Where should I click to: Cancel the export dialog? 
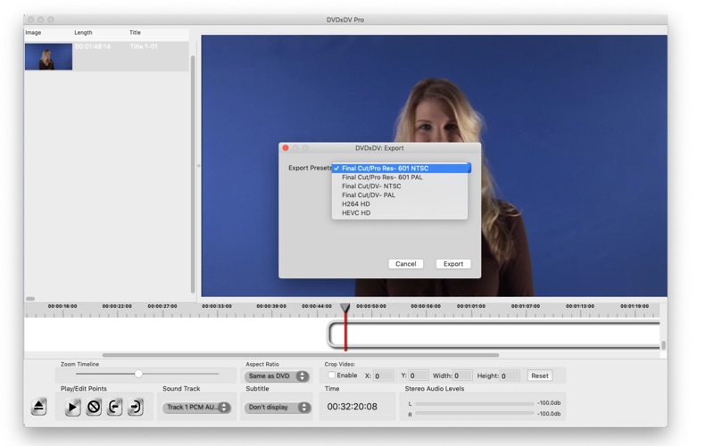[x=405, y=264]
